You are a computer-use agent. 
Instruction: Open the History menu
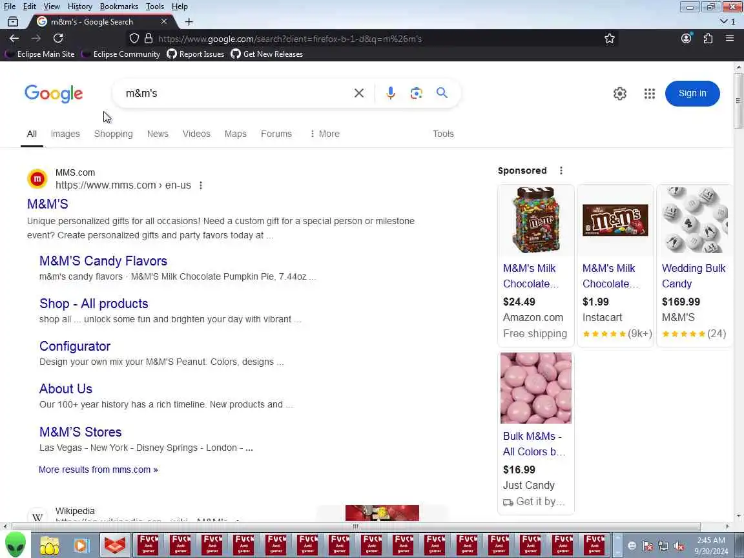(x=79, y=6)
